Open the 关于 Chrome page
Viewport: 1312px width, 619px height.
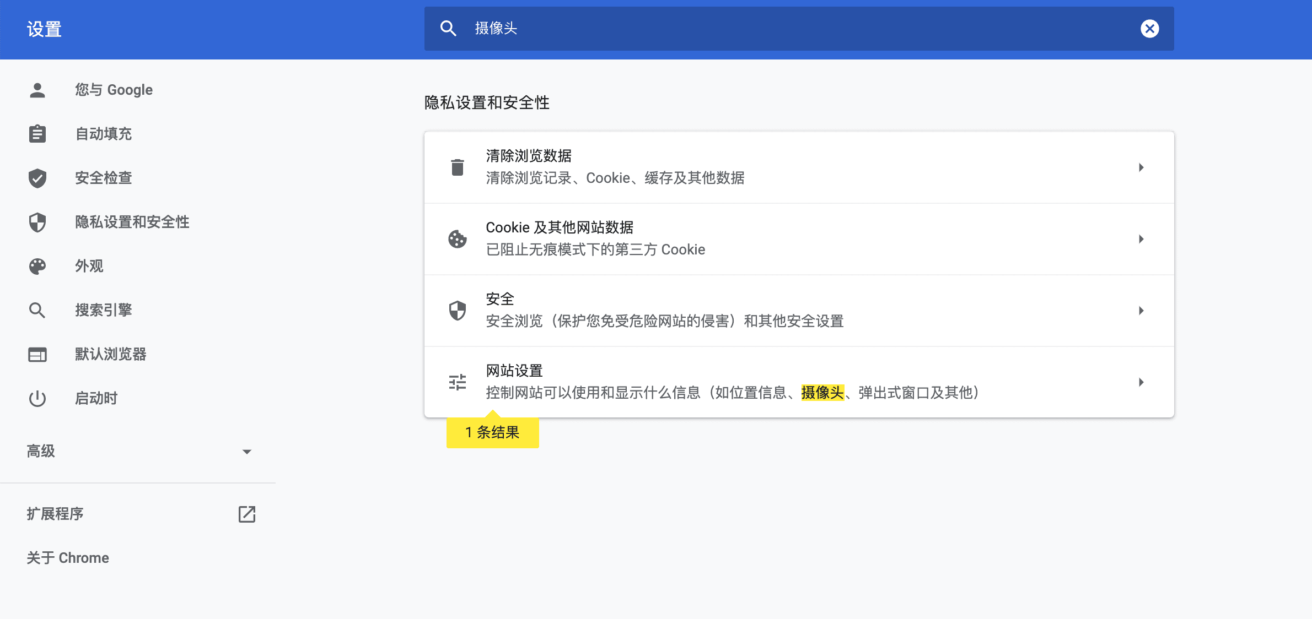coord(67,557)
